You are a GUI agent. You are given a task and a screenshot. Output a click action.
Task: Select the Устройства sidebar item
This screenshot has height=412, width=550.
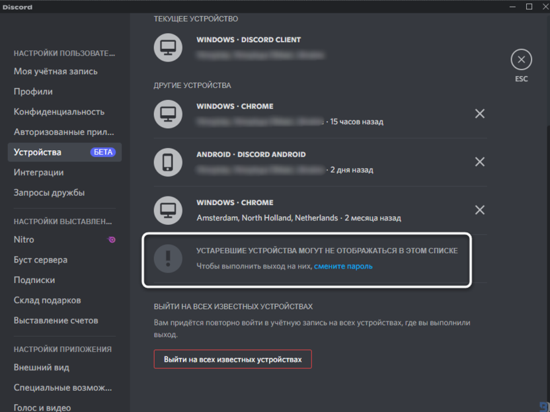[x=65, y=152]
